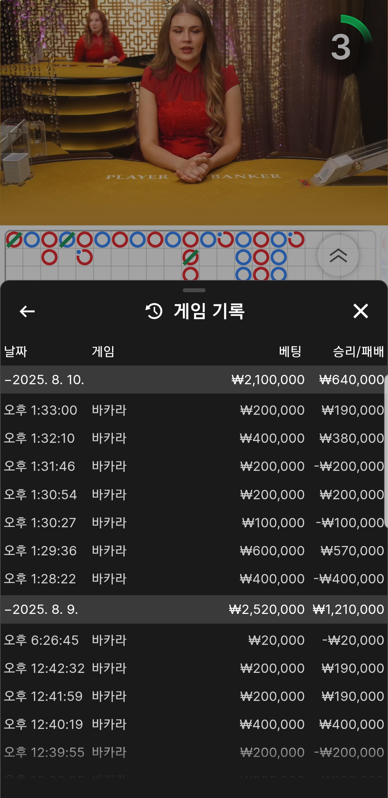This screenshot has height=798, width=388.
Task: Tap the ₩640,000 daily win total
Action: 352,380
